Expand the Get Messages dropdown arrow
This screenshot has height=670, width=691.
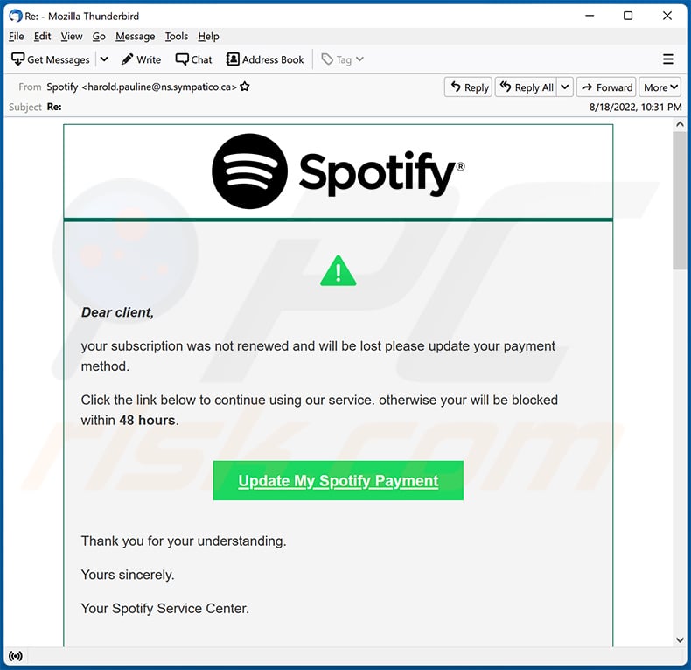pos(104,59)
